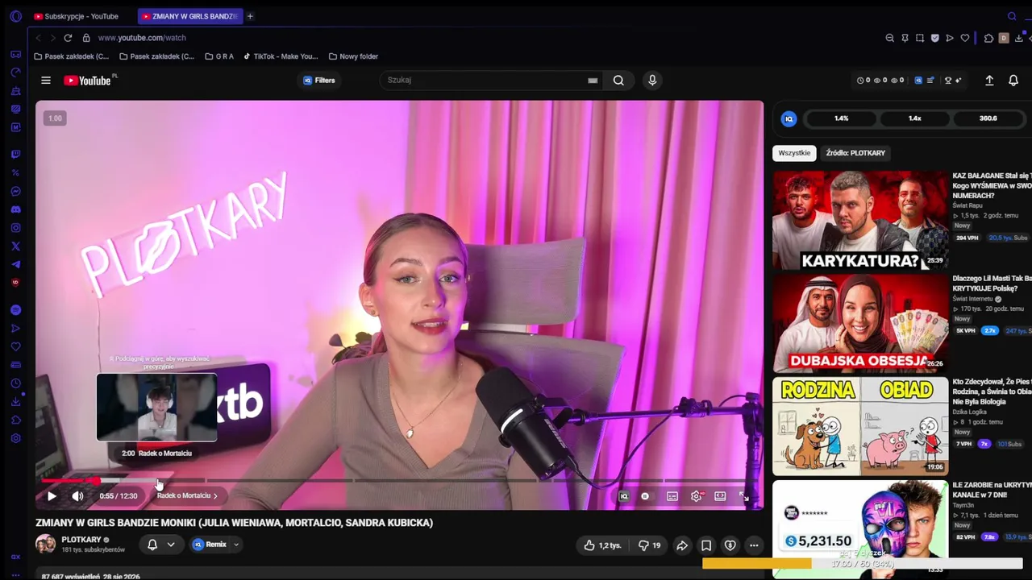Like the video with 1,2 tys. likes
The image size is (1032, 580).
pyautogui.click(x=602, y=545)
